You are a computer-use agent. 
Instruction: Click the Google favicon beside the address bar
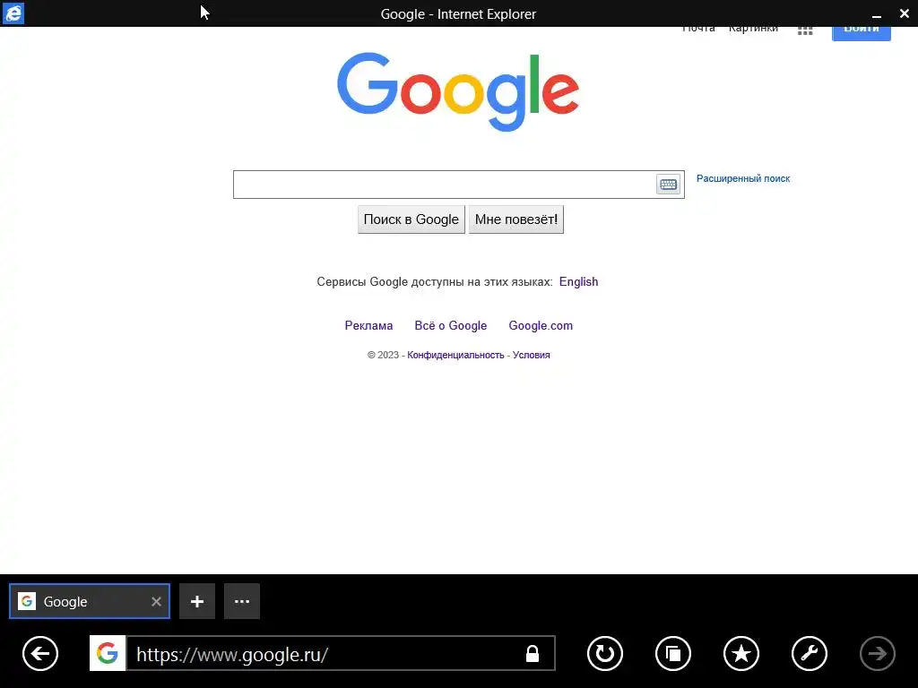point(108,653)
